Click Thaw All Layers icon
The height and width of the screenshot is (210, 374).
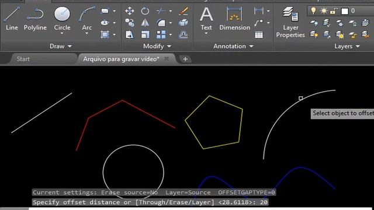[x=340, y=35]
